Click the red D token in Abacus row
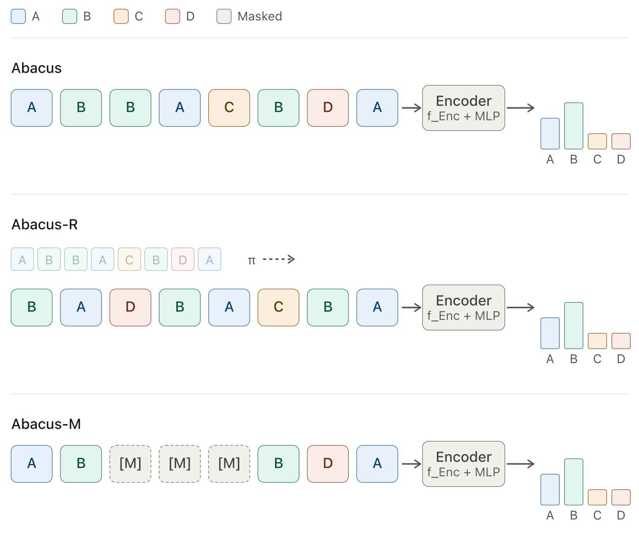The height and width of the screenshot is (533, 639). coord(328,108)
